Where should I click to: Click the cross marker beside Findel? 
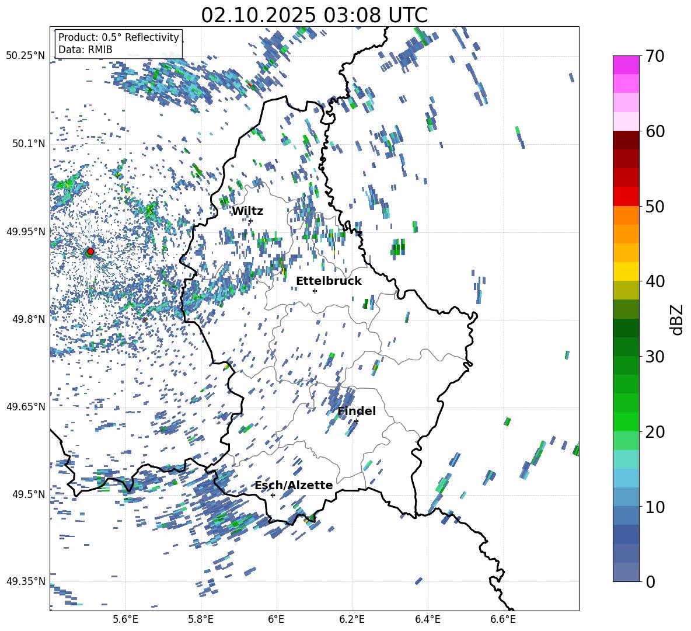[356, 421]
